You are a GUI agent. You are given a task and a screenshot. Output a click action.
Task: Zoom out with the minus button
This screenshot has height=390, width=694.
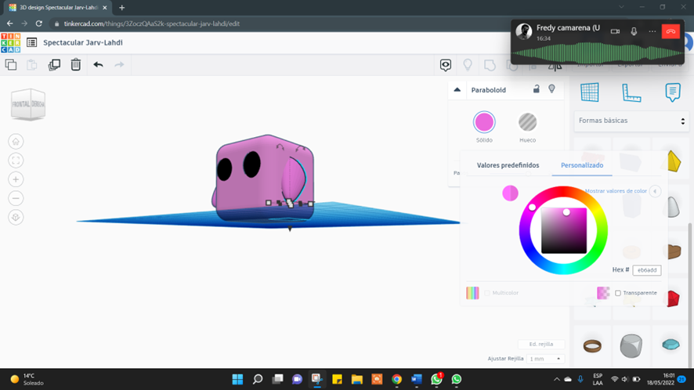pos(16,198)
